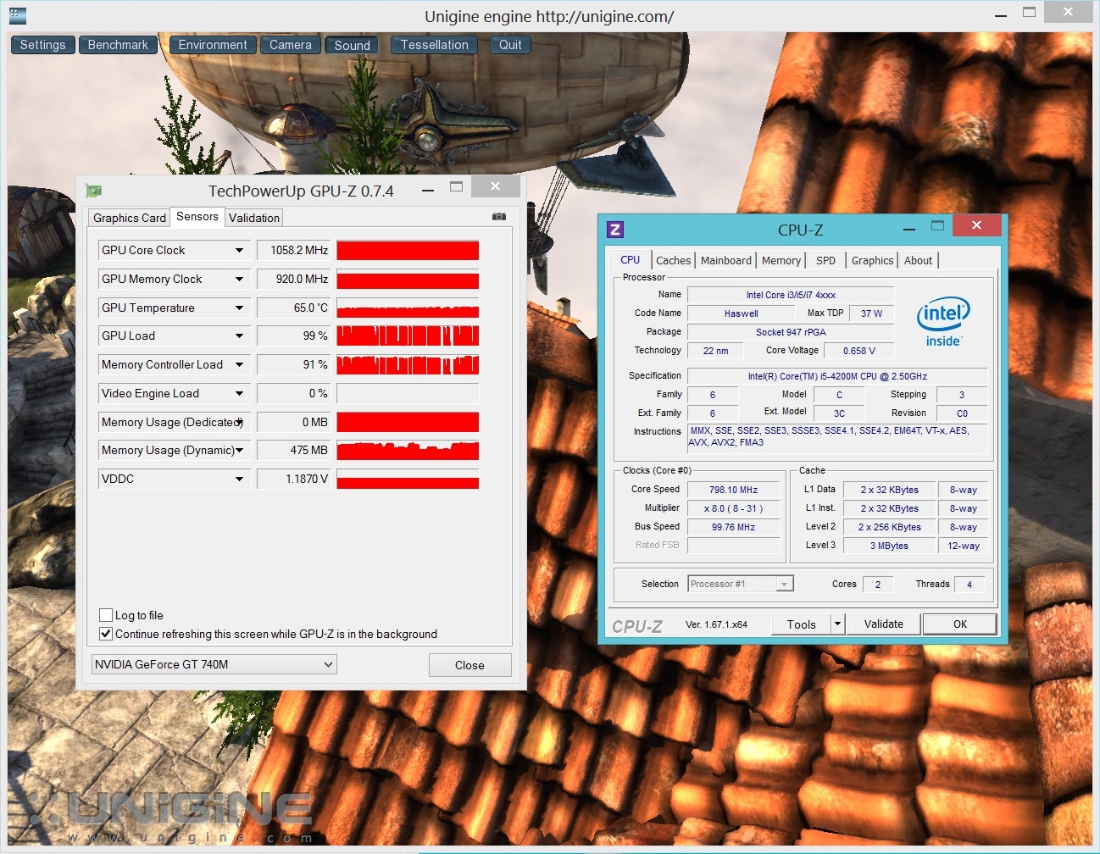Uncheck Continue refreshing in background option
This screenshot has height=854, width=1100.
tap(106, 634)
